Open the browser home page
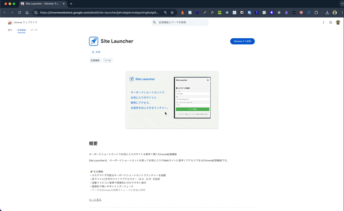This screenshot has width=344, height=211. pos(27,12)
